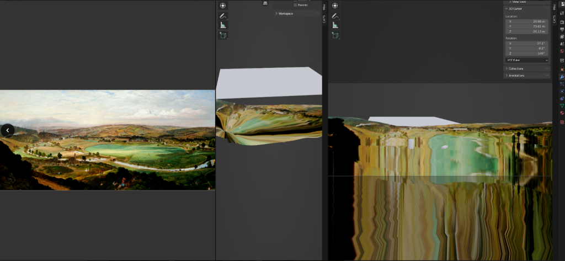
Task: Edit 3D Cursor Location X field 20.98 m
Action: pyautogui.click(x=527, y=22)
